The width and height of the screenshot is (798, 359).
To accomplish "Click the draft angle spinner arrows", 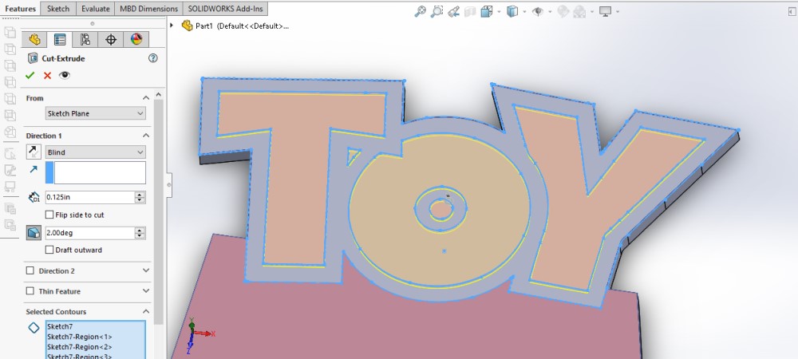I will (140, 233).
